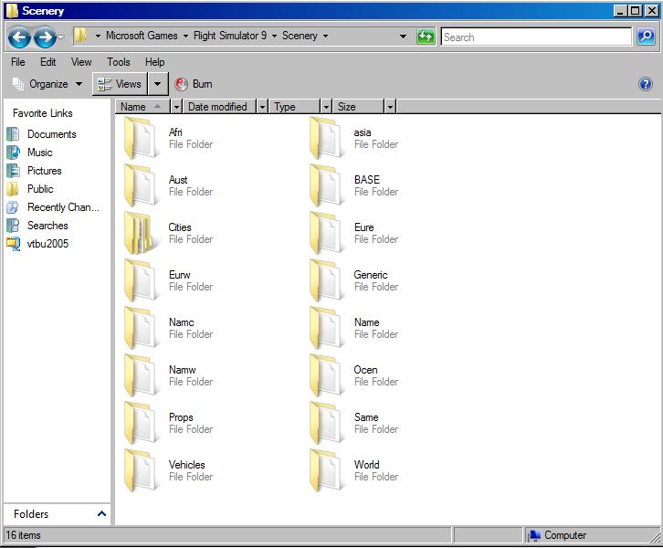Sort by the Name column header
Viewport: 663px width, 548px height.
(x=134, y=107)
